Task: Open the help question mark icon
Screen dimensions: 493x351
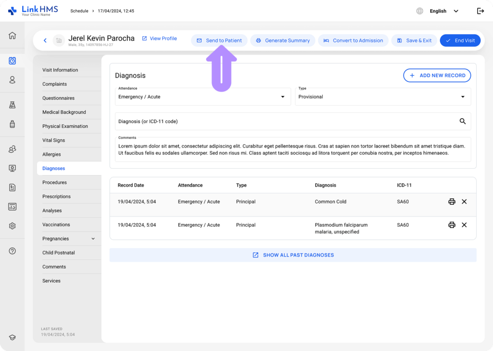Action: point(12,251)
